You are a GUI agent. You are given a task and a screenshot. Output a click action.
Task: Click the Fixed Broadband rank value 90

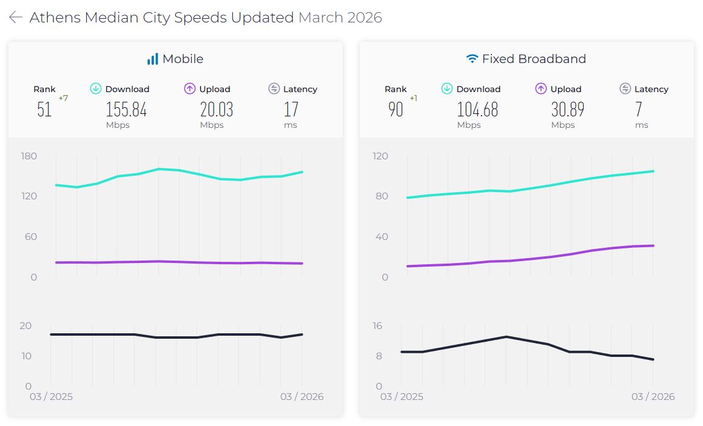point(395,110)
